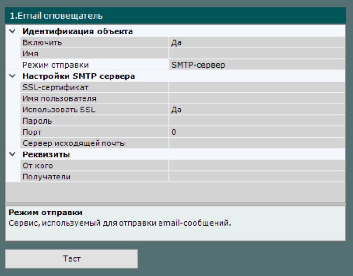Screen dimensions: 353x276
Task: Select the Порт property label
Action: [33, 132]
